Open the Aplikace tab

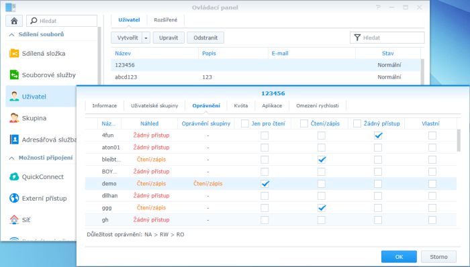272,106
